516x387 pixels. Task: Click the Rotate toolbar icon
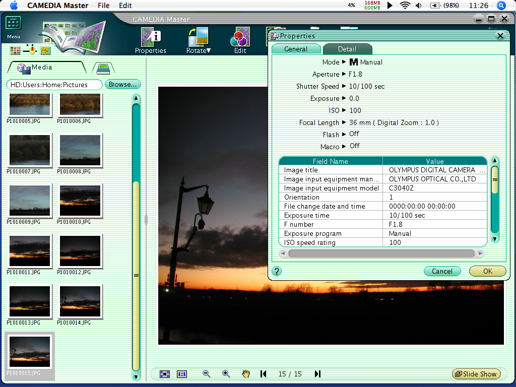(x=199, y=40)
